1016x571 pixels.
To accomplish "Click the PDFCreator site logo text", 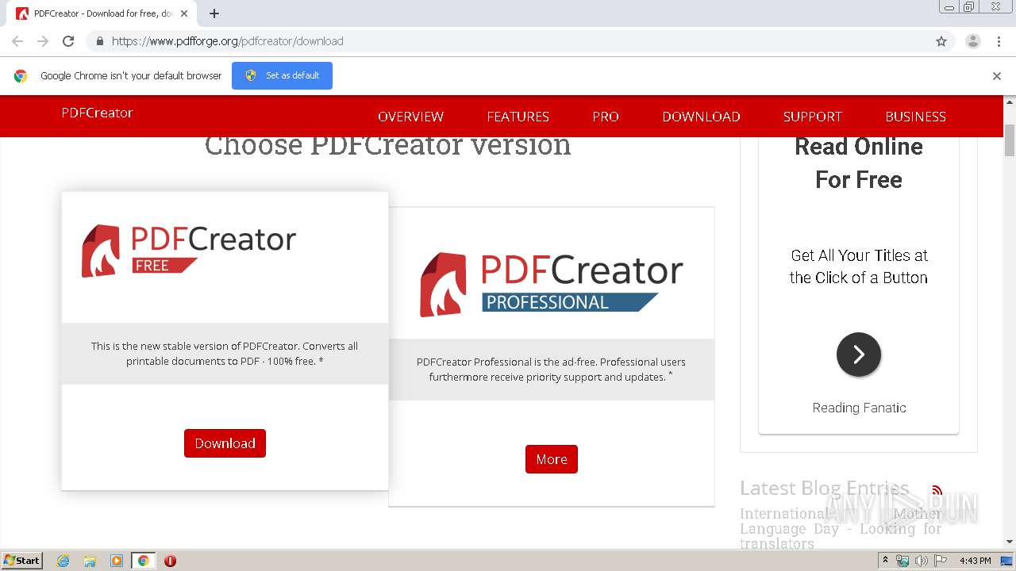I will 97,113.
